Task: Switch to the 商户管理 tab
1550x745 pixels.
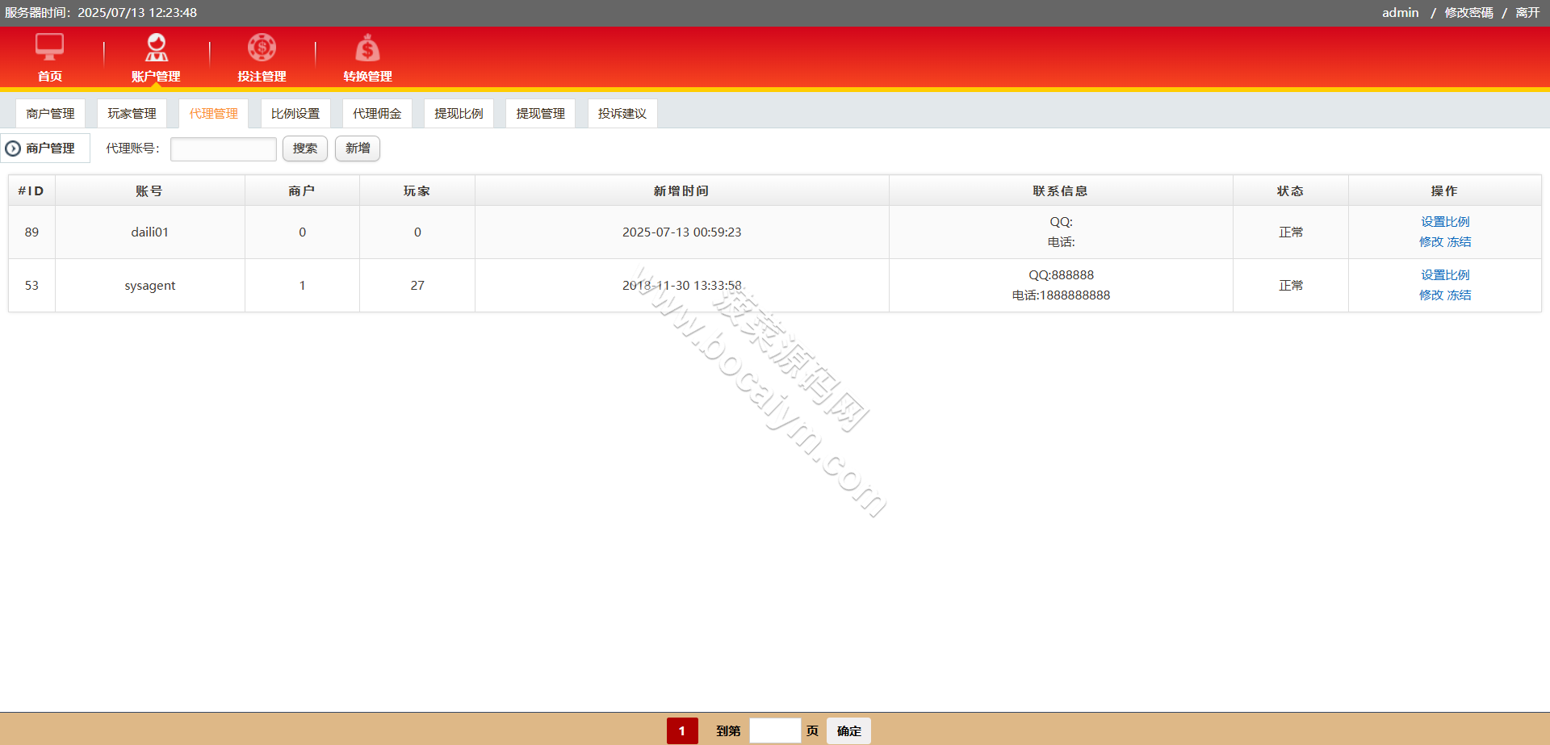Action: pyautogui.click(x=50, y=114)
